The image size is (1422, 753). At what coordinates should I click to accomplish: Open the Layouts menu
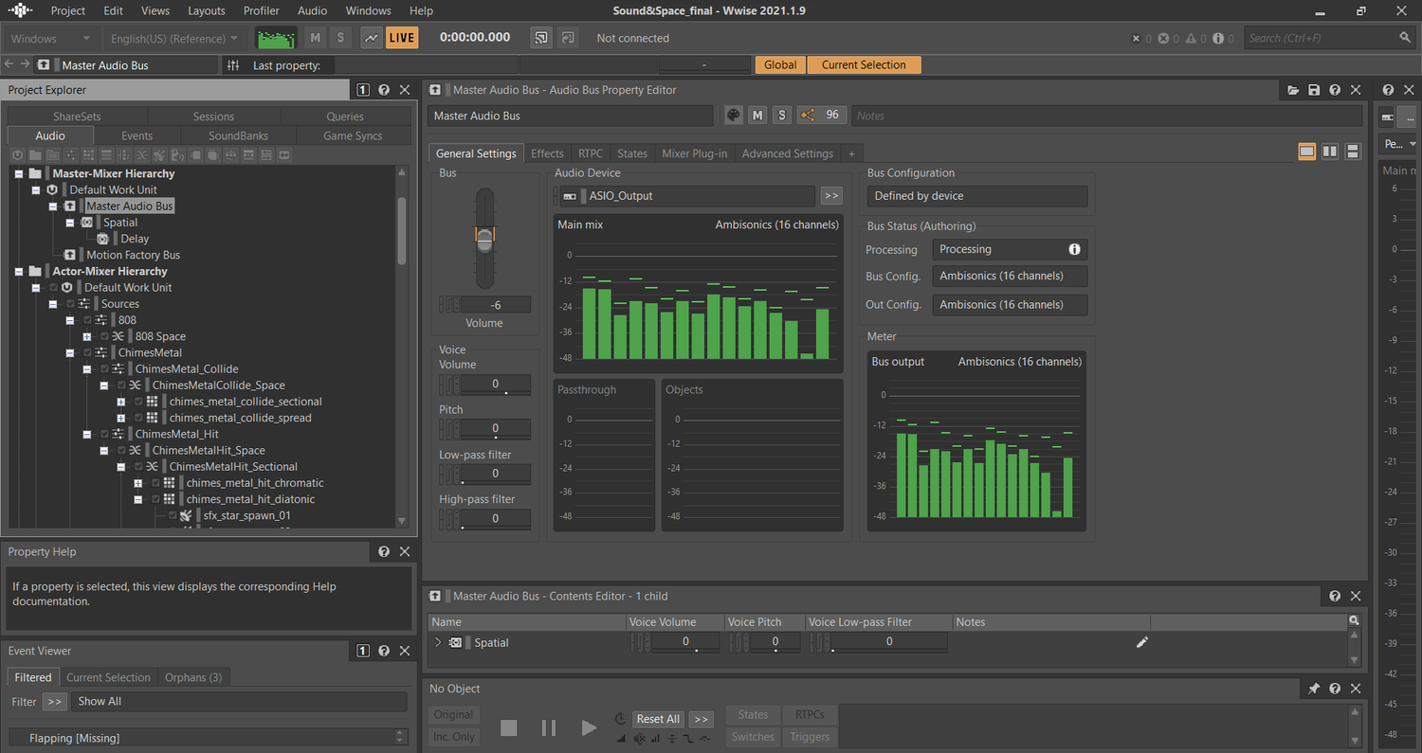(x=207, y=10)
